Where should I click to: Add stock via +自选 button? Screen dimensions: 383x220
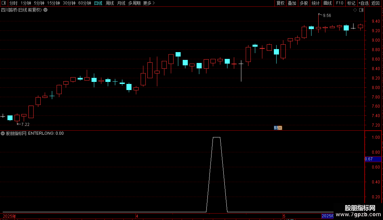[363, 3]
